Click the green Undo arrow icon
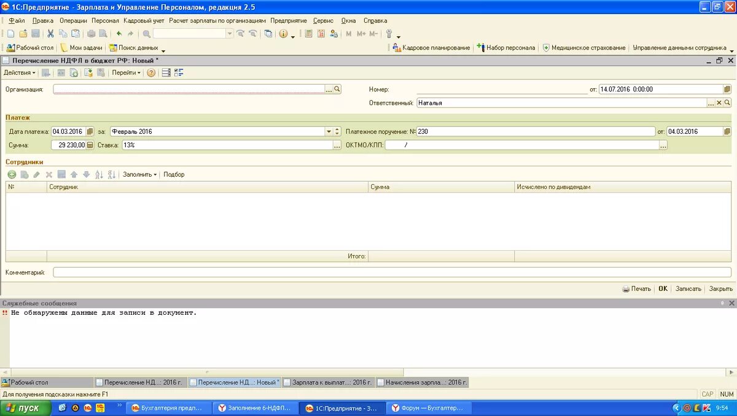This screenshot has height=416, width=737. 119,34
